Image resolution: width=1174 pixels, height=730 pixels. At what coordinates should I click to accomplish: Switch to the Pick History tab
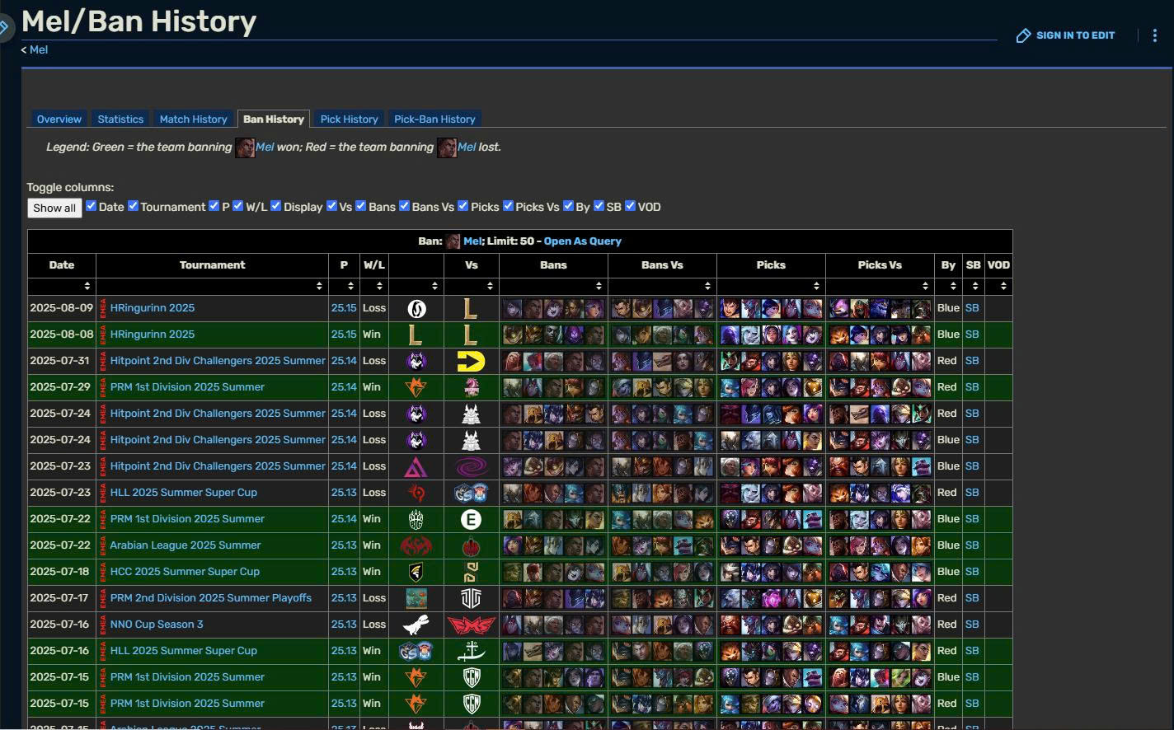349,119
